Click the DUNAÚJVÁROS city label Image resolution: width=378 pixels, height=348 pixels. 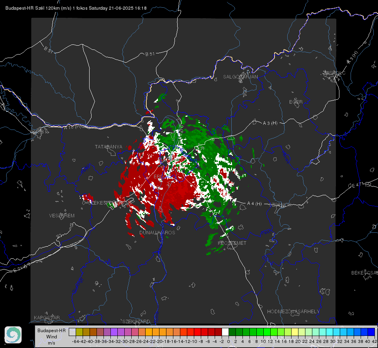point(157,232)
